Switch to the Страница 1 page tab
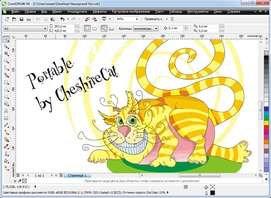The height and width of the screenshot is (198, 271). point(77,175)
